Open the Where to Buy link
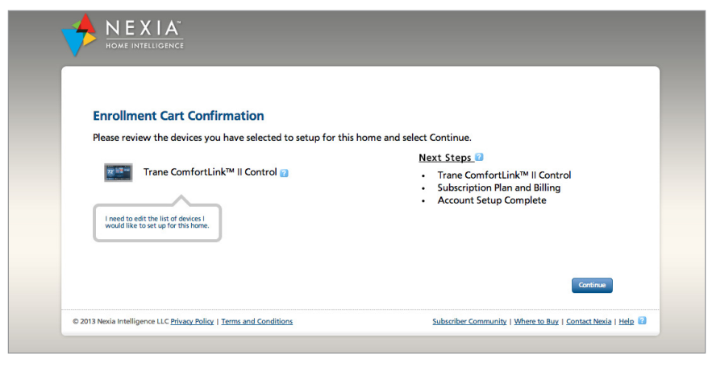708x371 pixels. pyautogui.click(x=536, y=321)
